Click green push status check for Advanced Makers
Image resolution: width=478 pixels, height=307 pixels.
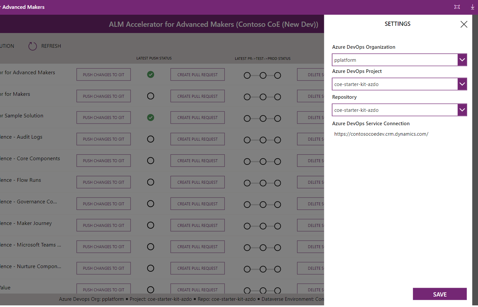(150, 75)
